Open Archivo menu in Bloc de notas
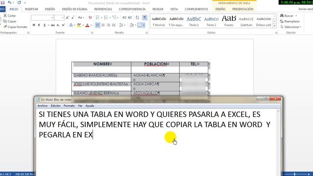The image size is (313, 176). [43, 106]
